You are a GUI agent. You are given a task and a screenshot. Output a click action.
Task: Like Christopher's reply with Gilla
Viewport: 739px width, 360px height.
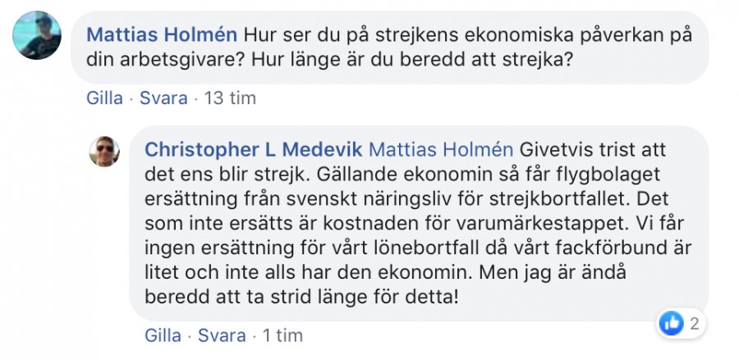click(x=163, y=335)
